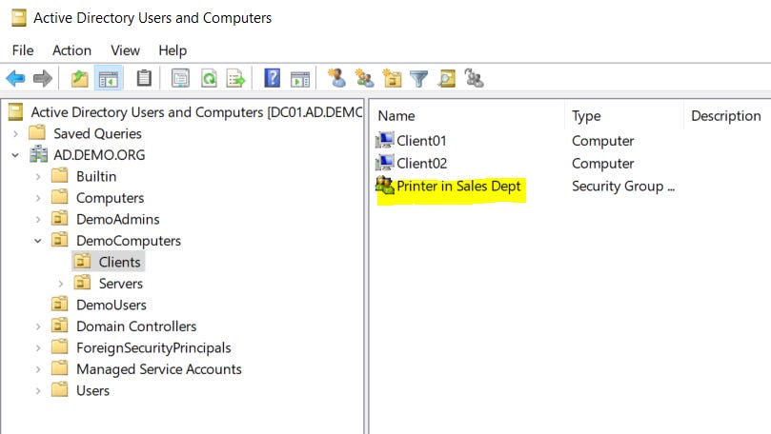Expand the ForeignSecurityPrincipals container

point(38,348)
